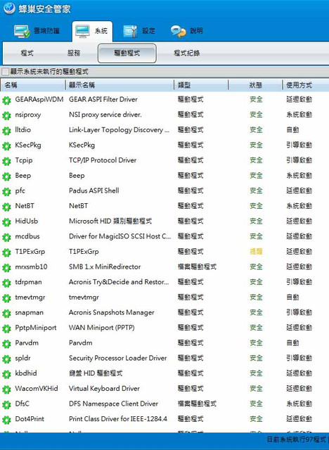Click the gear icon for Dot4Print
329x450 pixels.
click(6, 420)
